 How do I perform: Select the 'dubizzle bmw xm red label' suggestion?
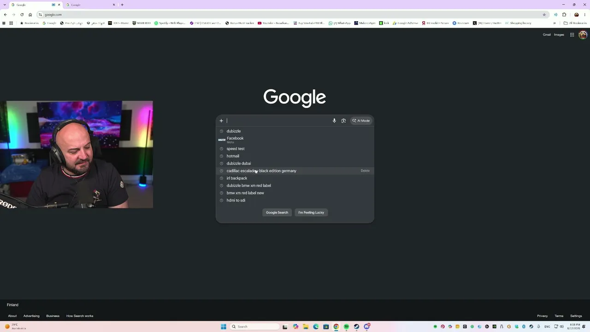[x=295, y=185]
